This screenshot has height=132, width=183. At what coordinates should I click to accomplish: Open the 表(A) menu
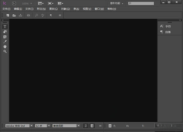pos(76,9)
